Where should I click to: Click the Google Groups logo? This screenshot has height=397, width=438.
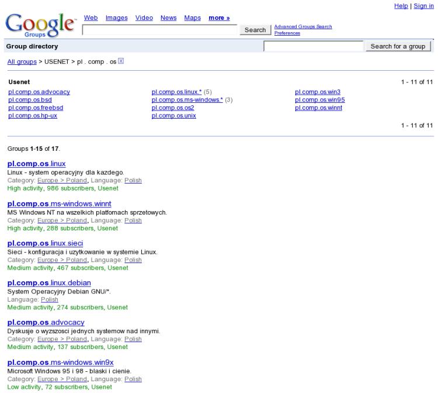tap(40, 26)
